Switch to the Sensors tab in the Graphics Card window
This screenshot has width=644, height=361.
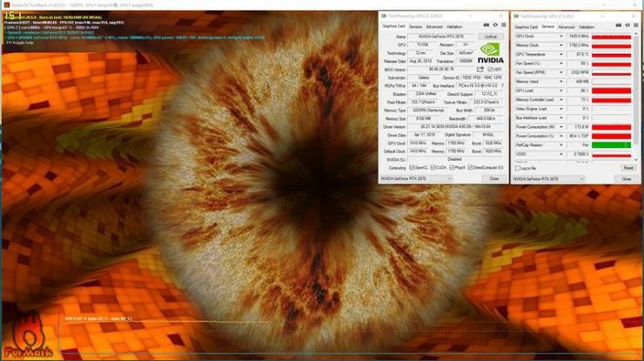tap(415, 27)
